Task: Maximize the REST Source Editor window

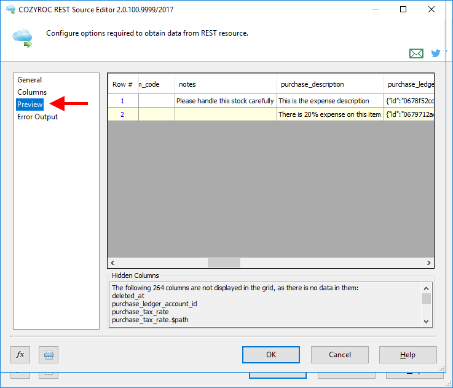Action: pos(403,9)
